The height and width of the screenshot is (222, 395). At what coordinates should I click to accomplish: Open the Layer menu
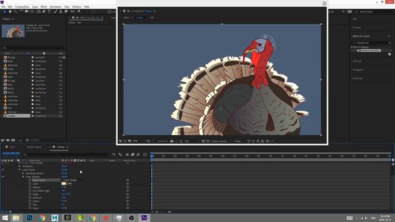click(x=35, y=7)
